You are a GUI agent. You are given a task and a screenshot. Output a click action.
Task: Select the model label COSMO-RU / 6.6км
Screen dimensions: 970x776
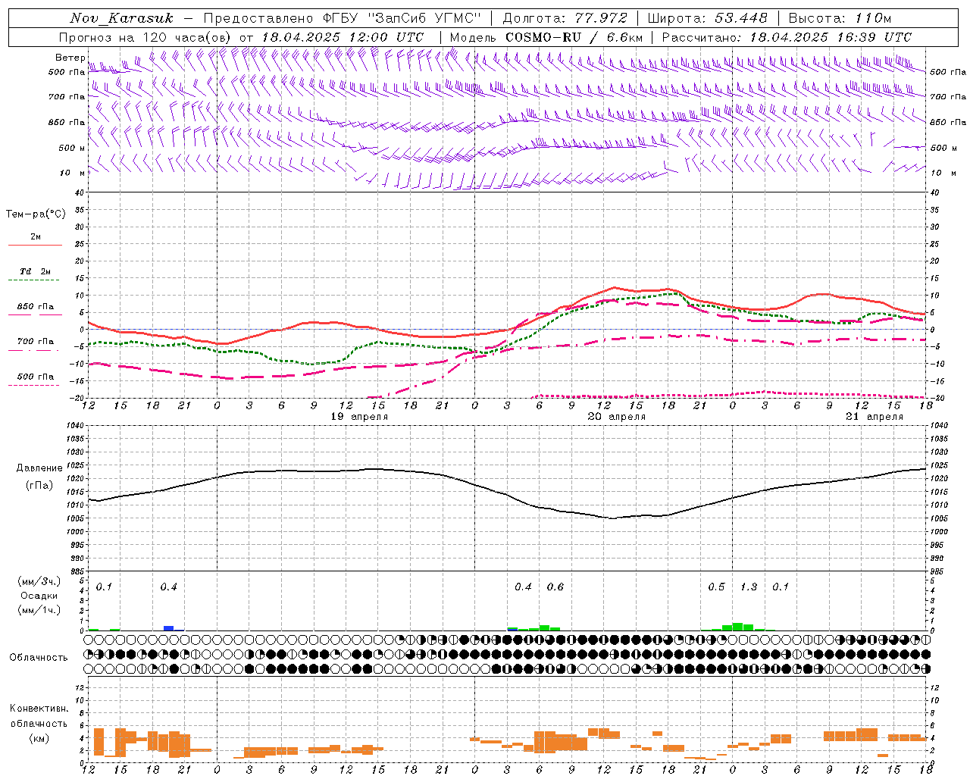coord(574,37)
